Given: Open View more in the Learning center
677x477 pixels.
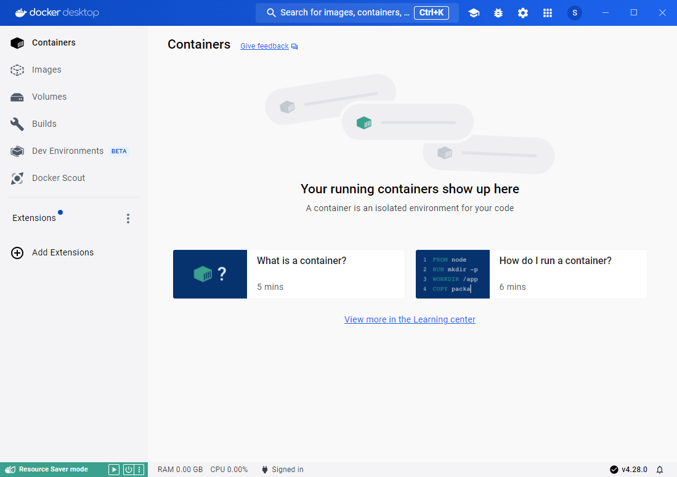Looking at the screenshot, I should coord(410,319).
